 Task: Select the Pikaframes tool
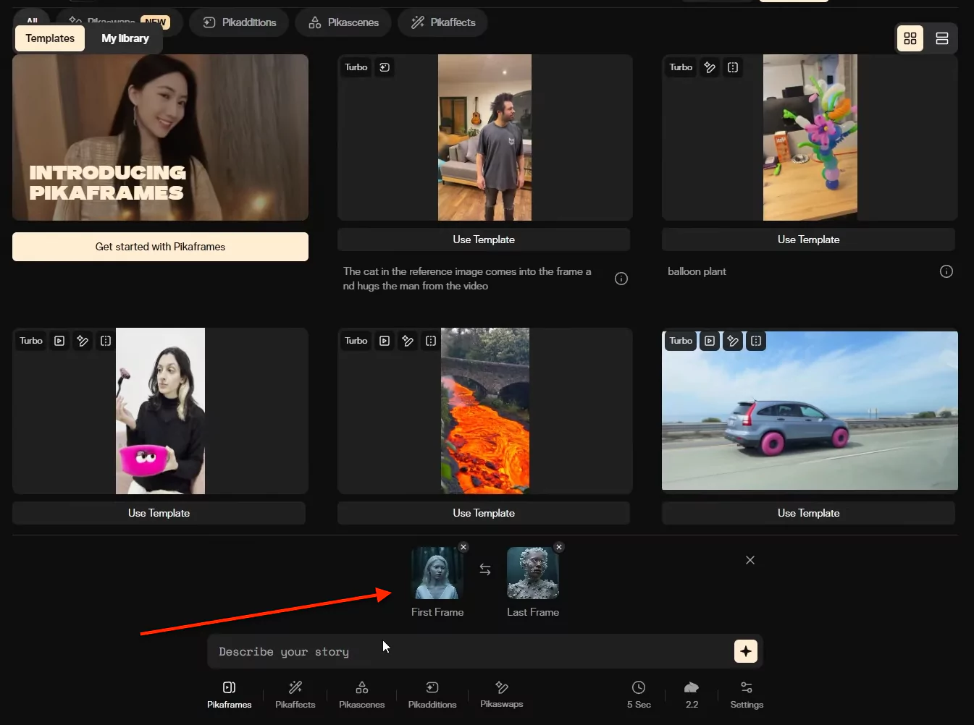[x=230, y=695]
